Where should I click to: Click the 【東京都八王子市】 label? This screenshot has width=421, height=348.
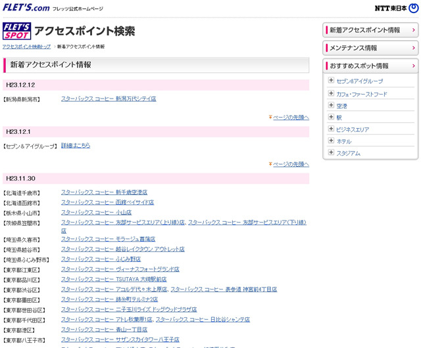[x=24, y=340]
